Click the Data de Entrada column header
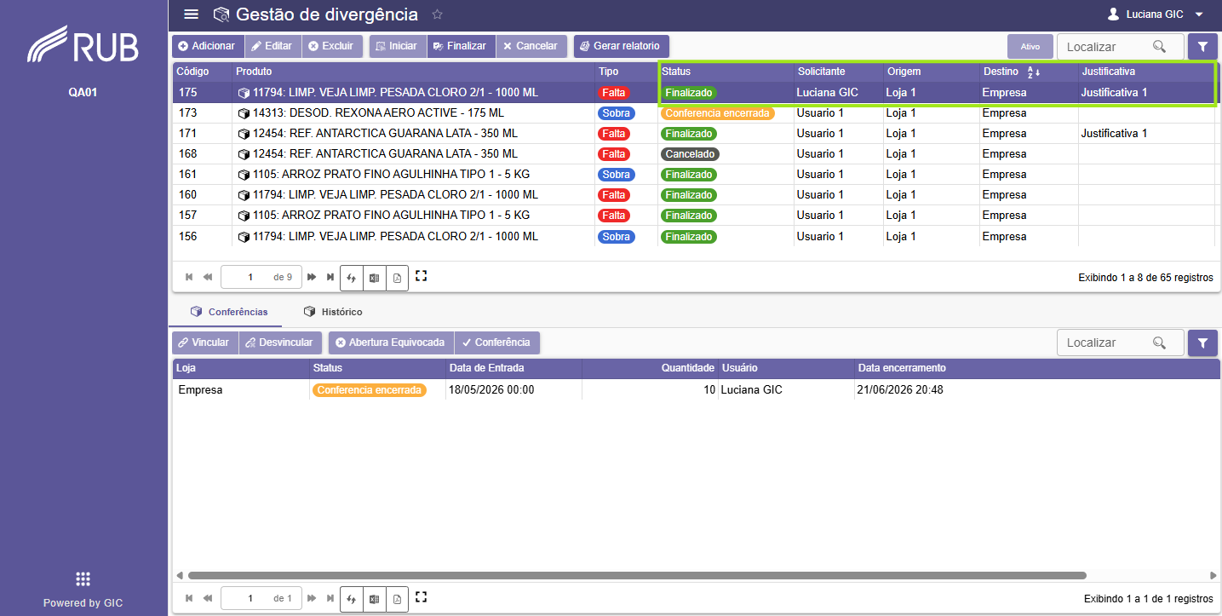1222x616 pixels. click(x=513, y=368)
